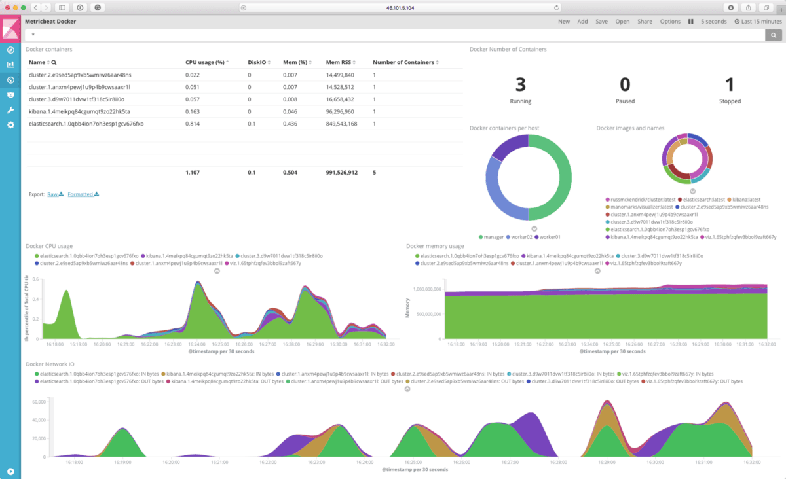Click the manager color swatch in host legend
The height and width of the screenshot is (479, 786).
pyautogui.click(x=480, y=237)
